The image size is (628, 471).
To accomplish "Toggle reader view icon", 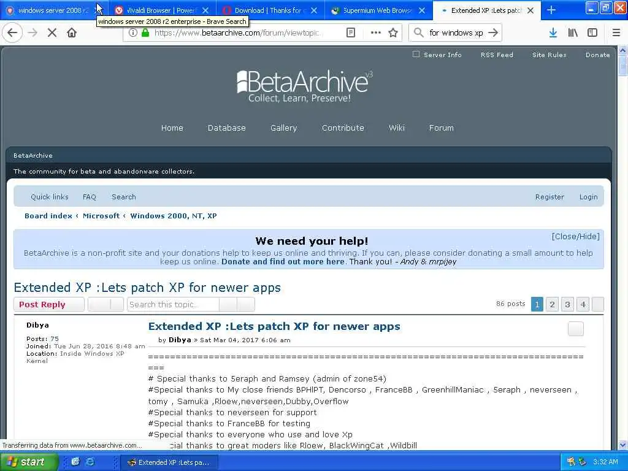I will [x=351, y=33].
